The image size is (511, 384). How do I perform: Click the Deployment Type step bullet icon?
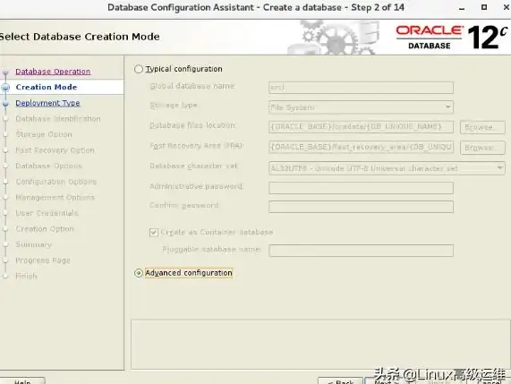[5, 103]
